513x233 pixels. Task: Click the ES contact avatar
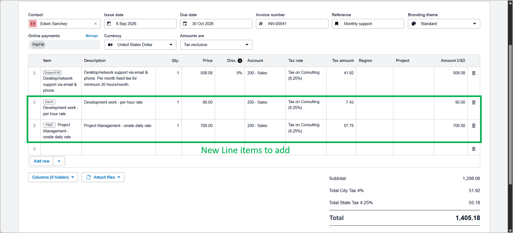click(x=33, y=24)
